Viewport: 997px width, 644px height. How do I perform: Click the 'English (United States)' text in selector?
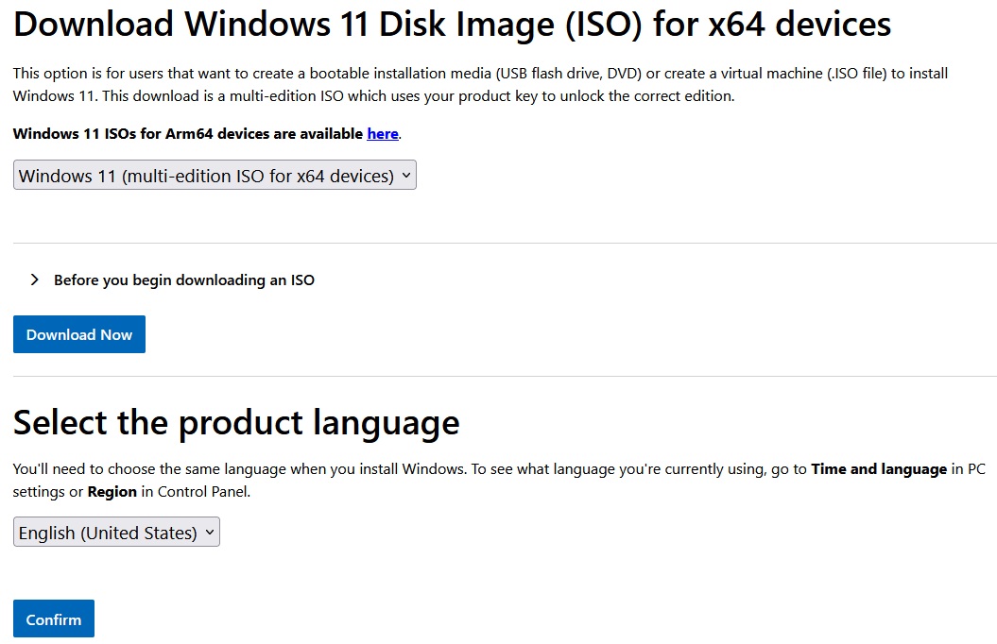(x=108, y=533)
